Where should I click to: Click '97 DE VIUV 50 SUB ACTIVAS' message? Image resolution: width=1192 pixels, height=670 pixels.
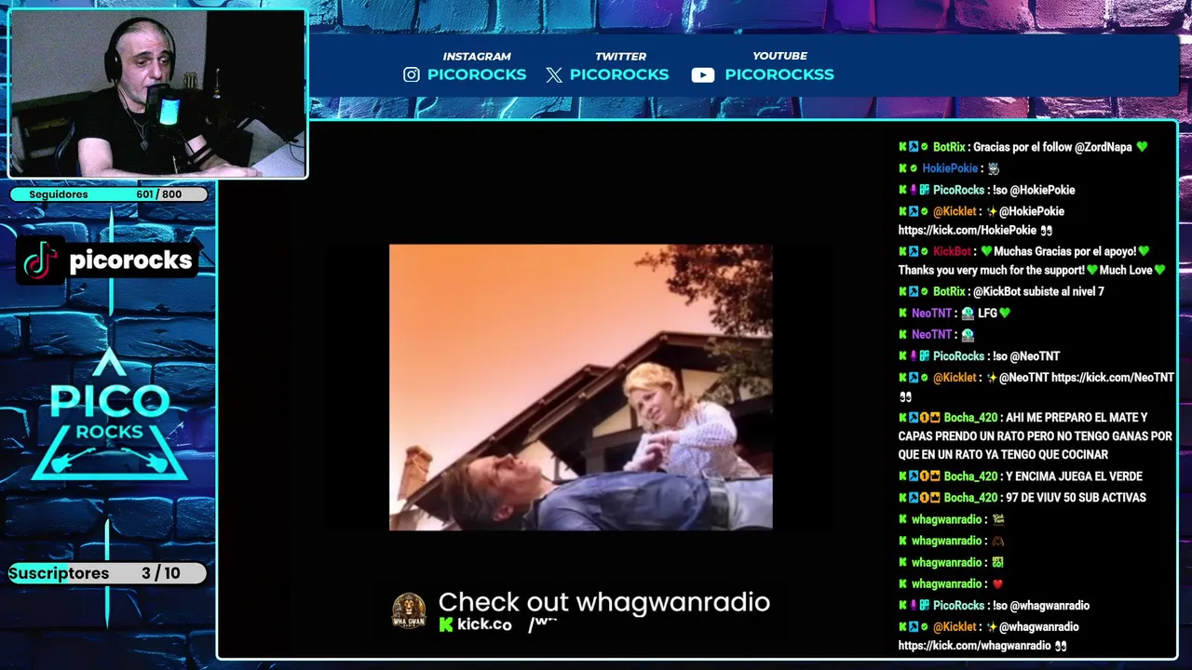1076,498
